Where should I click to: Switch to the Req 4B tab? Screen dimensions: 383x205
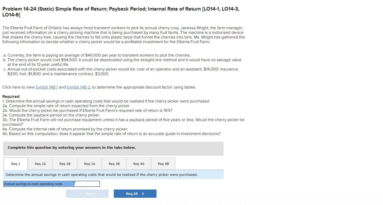163,163
